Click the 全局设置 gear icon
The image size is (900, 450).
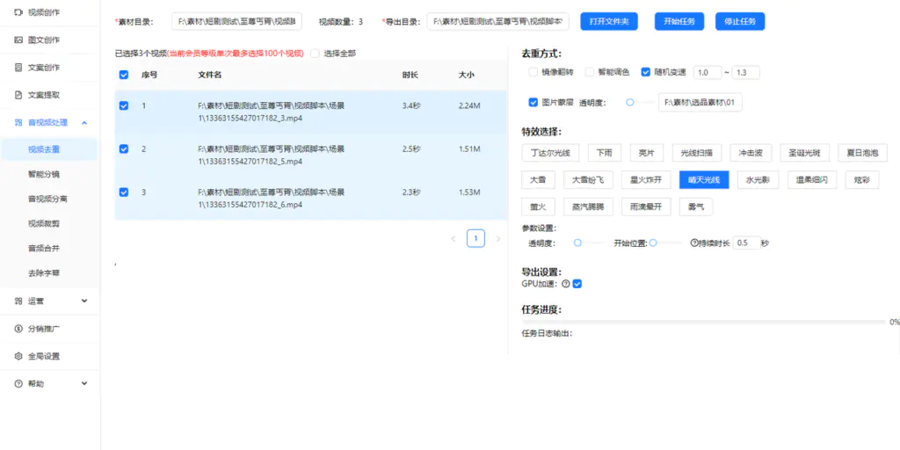coord(19,356)
